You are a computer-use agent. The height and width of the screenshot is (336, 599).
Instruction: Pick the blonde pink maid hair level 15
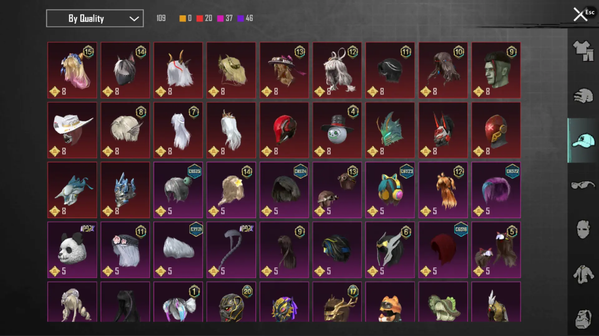pyautogui.click(x=72, y=70)
